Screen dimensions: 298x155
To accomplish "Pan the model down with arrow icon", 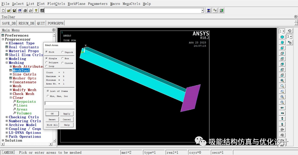I will point(282,124).
